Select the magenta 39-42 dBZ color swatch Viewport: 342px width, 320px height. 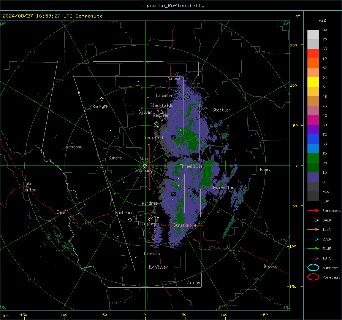pos(313,120)
